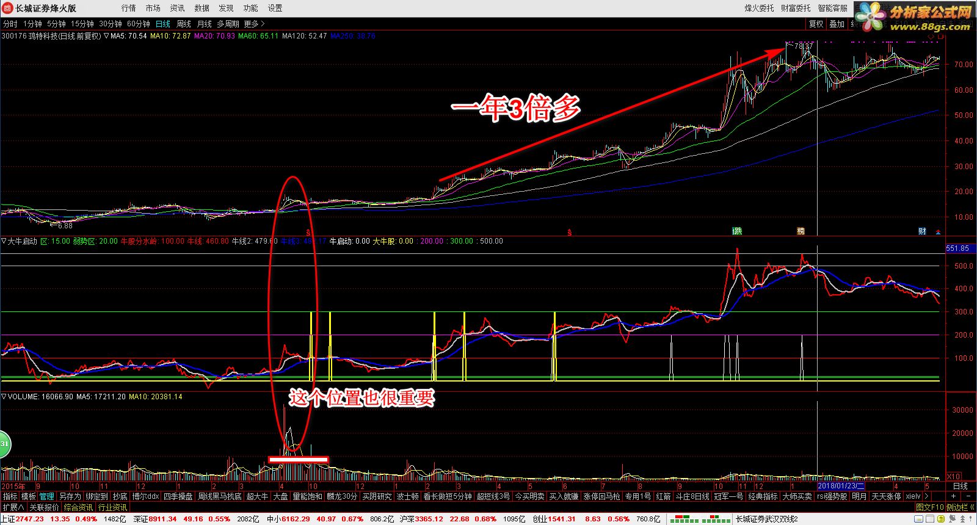The image size is (977, 525).
Task: Switch to 月线 chart period
Action: (205, 24)
